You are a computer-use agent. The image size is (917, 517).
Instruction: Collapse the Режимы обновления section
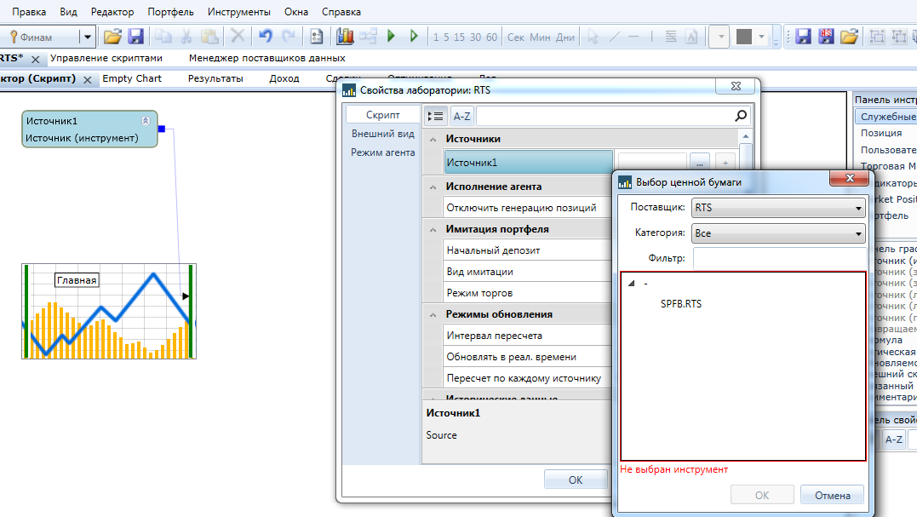click(433, 314)
